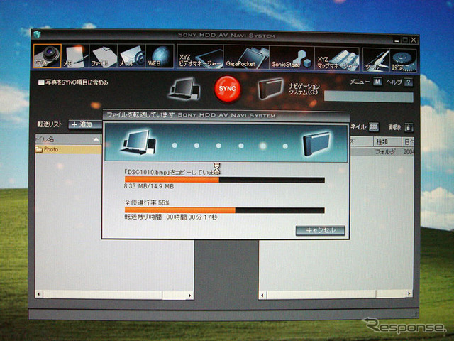Click the ＋追加 add button
The image size is (454, 341).
[x=85, y=125]
